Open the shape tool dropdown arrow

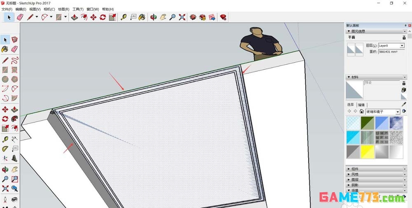65,17
